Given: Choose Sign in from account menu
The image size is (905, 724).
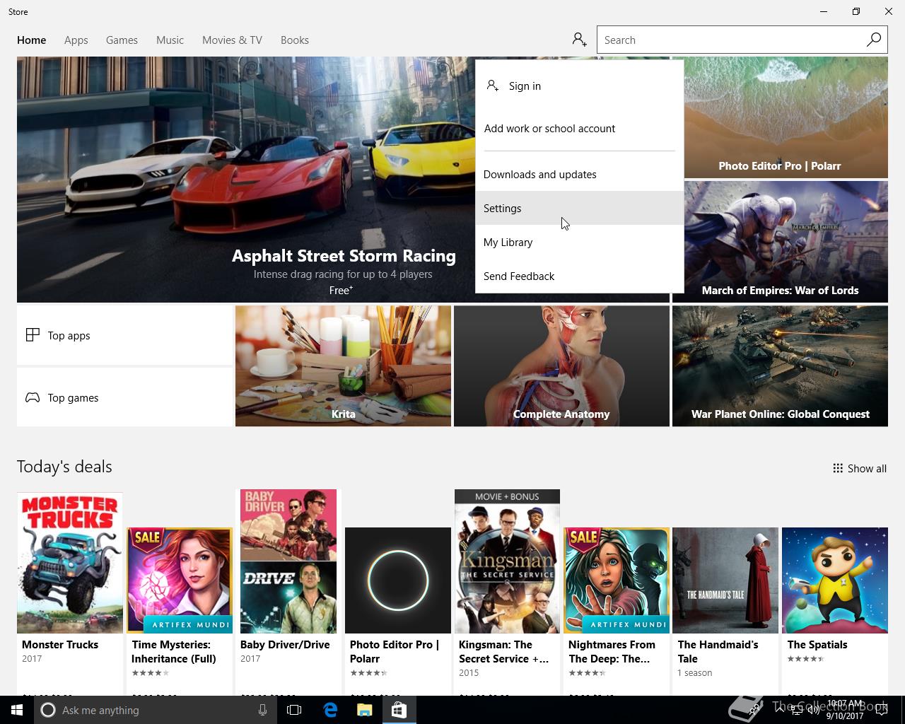Looking at the screenshot, I should [x=580, y=86].
